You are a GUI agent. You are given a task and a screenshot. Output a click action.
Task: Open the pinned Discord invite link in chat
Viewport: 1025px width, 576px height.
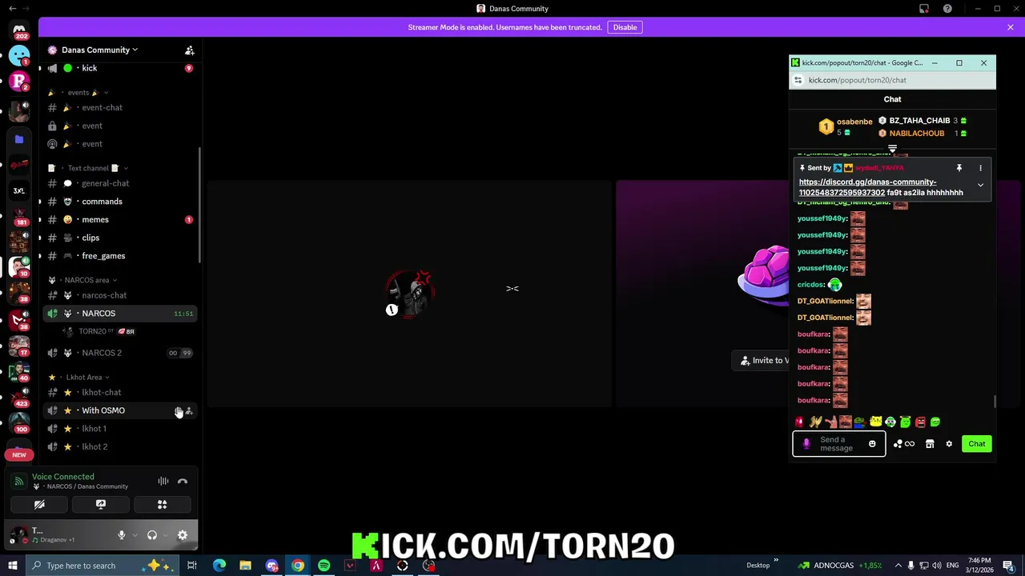[867, 187]
